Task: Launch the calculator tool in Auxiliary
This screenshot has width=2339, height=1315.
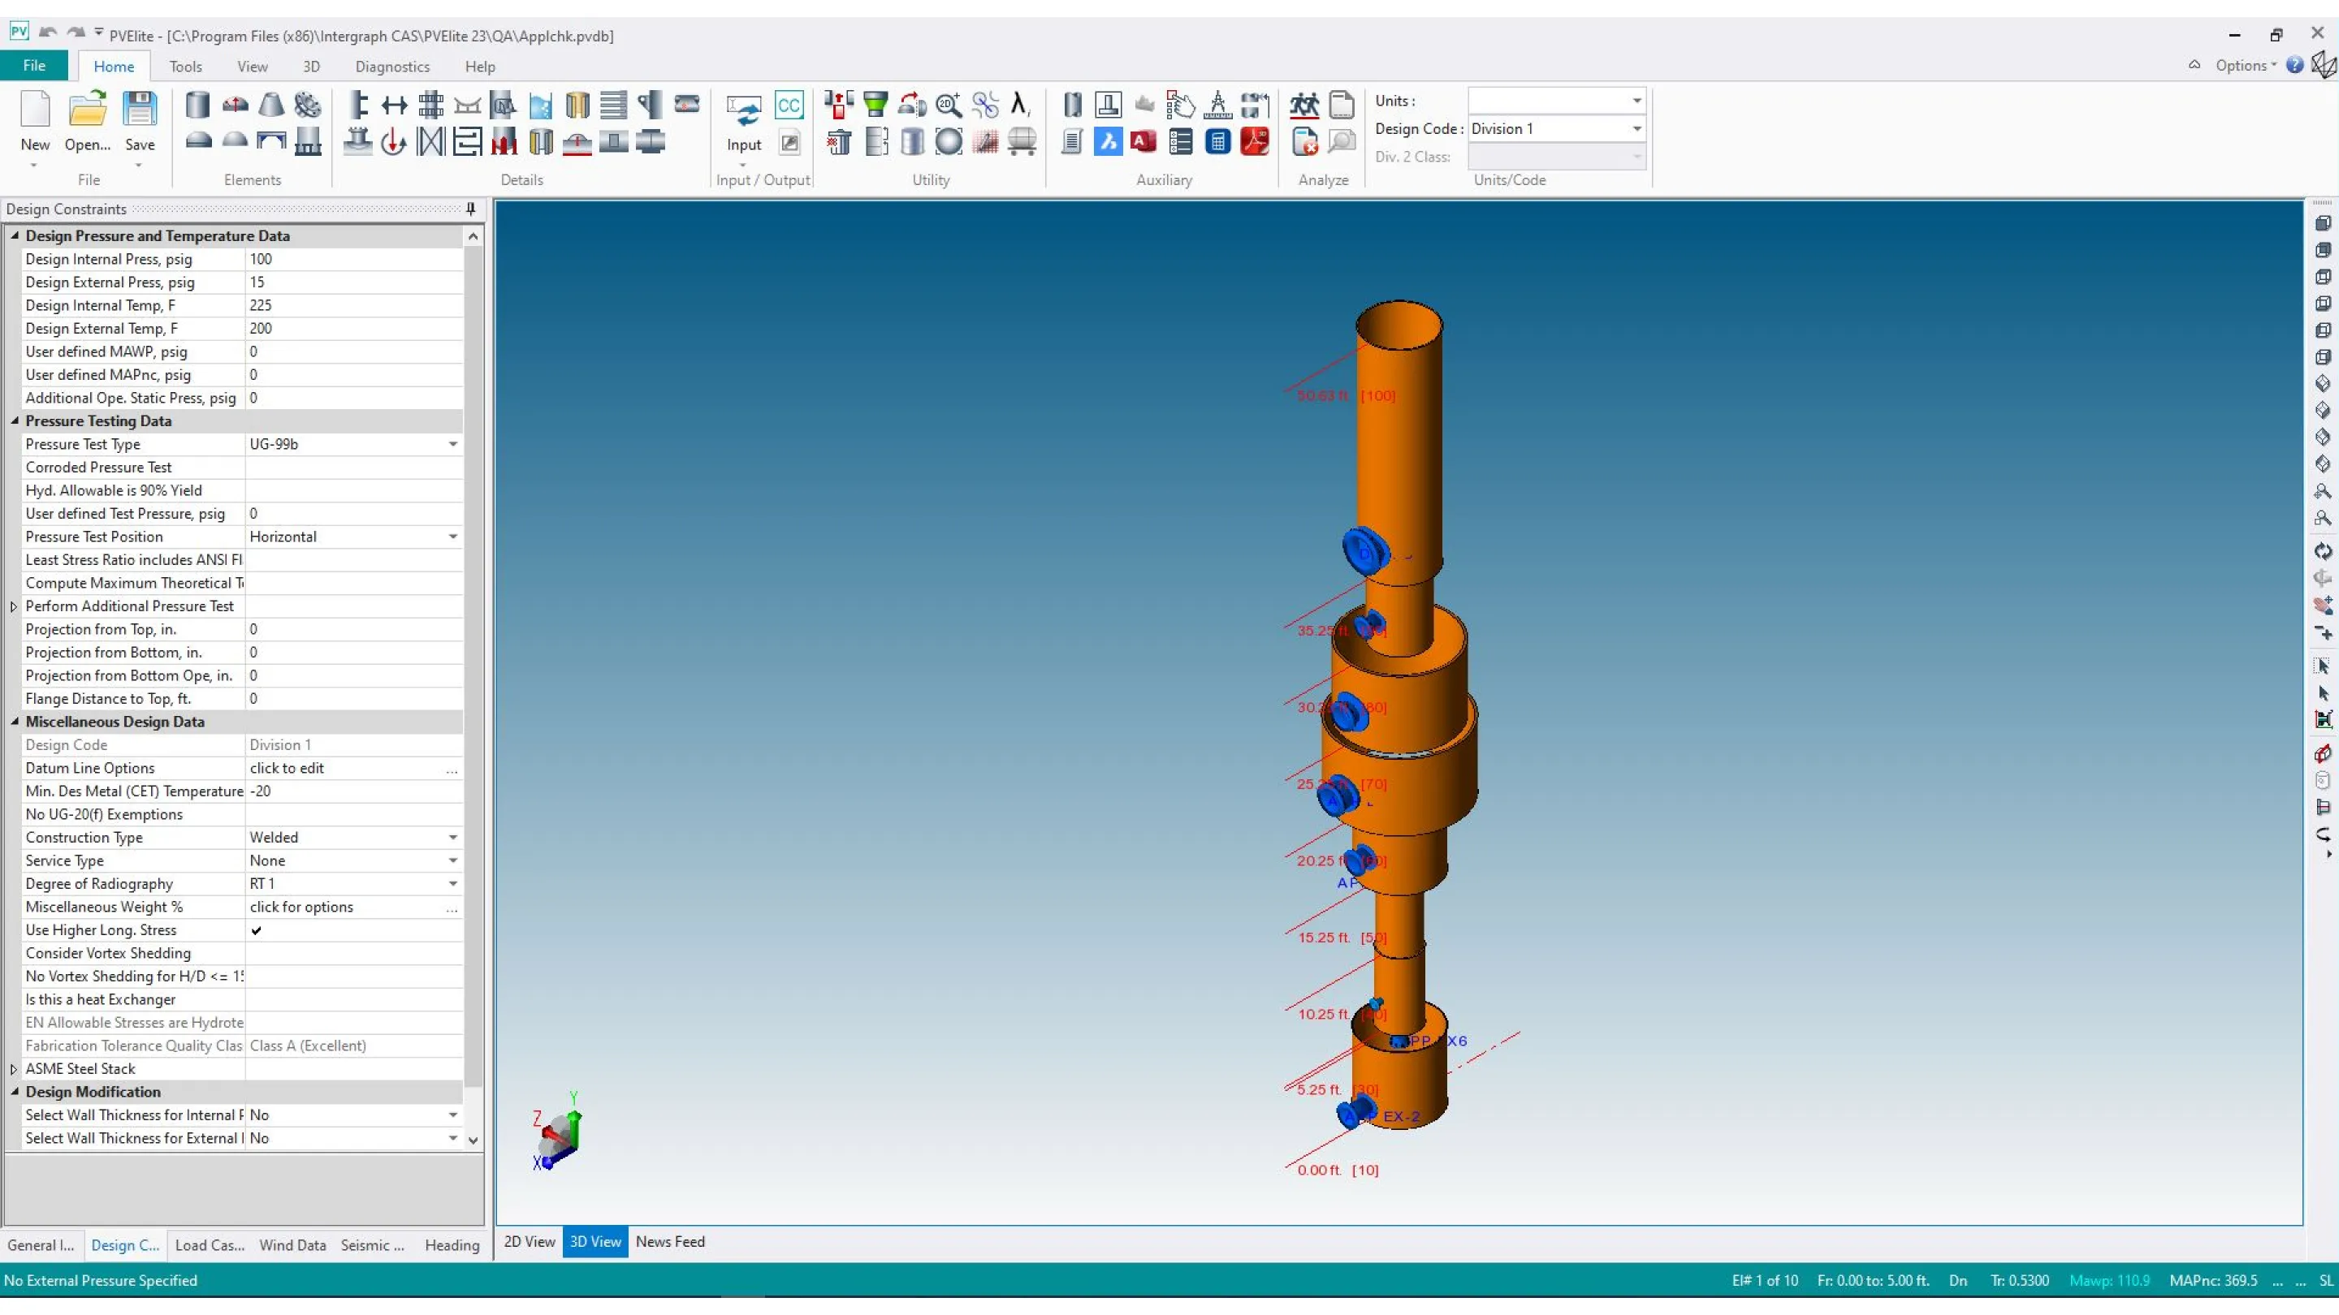Action: [x=1217, y=141]
